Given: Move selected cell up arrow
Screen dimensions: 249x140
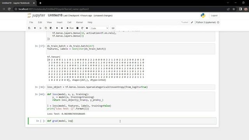Looking at the screenshot, I should pos(57,28).
